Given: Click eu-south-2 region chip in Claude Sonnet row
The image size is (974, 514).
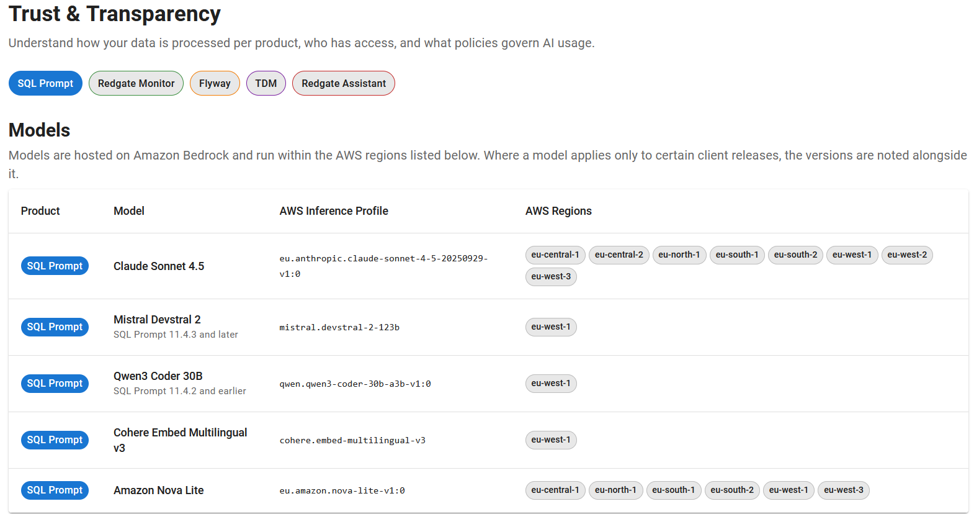Looking at the screenshot, I should point(795,255).
